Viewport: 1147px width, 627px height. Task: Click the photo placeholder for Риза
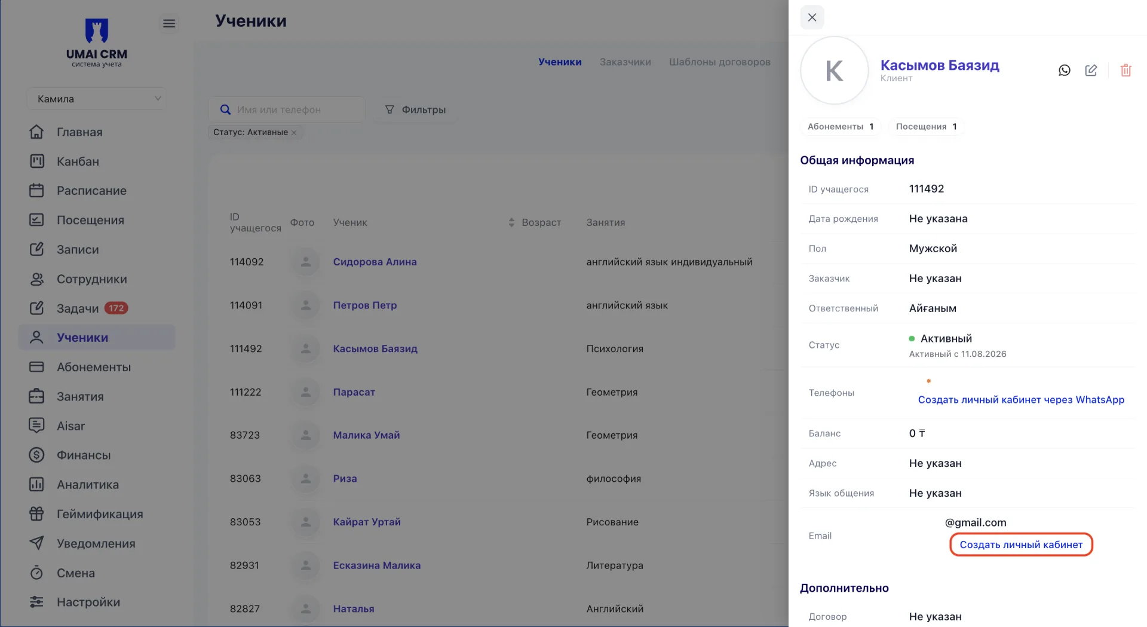pyautogui.click(x=305, y=479)
